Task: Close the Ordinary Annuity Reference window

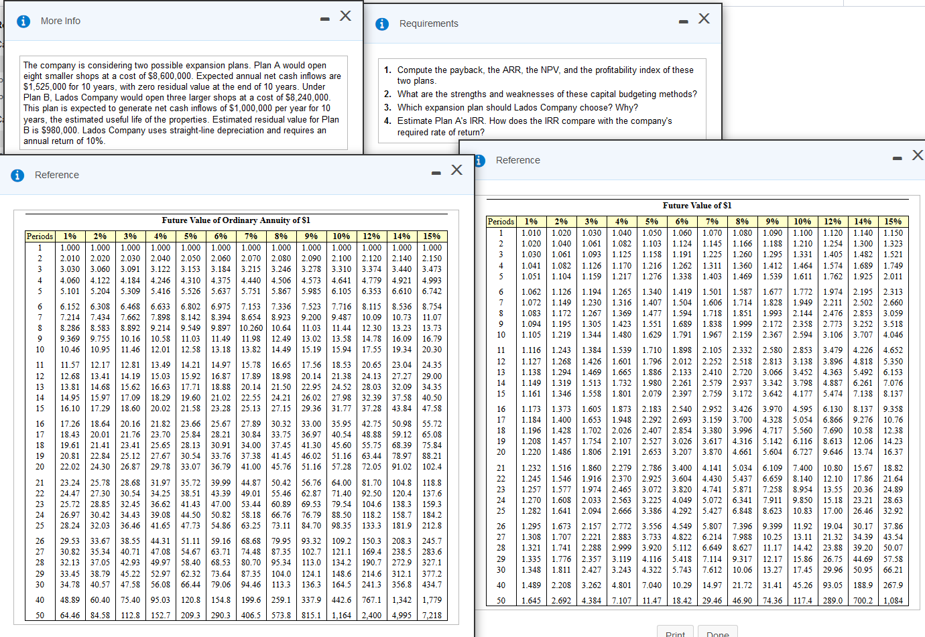Action: coord(456,169)
